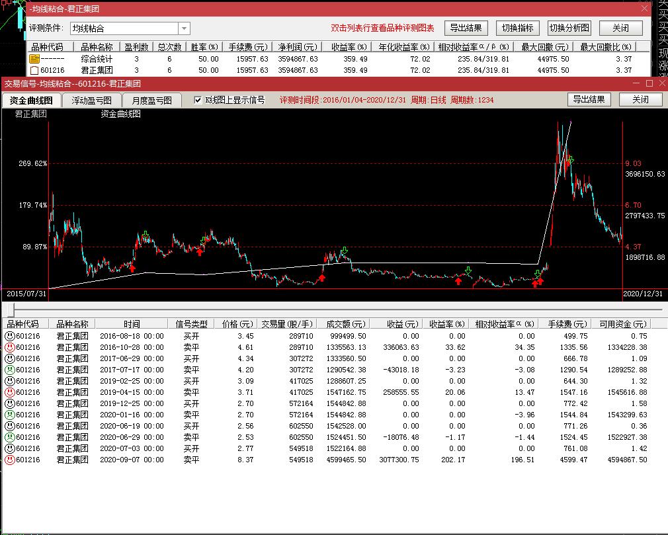Screen dimensions: 668x535
Task: Toggle the K线图上显示信号 checkbox
Action: (198, 100)
